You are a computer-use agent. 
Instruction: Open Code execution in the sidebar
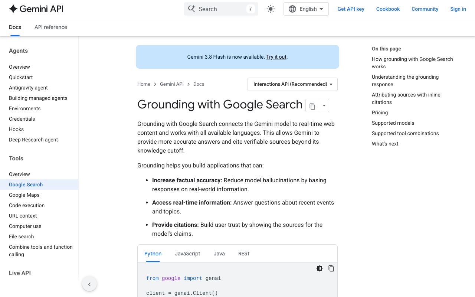(x=27, y=205)
